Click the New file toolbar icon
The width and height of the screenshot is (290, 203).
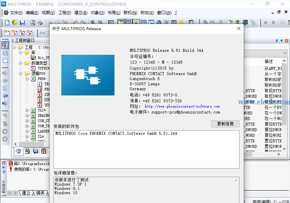[x=7, y=23]
